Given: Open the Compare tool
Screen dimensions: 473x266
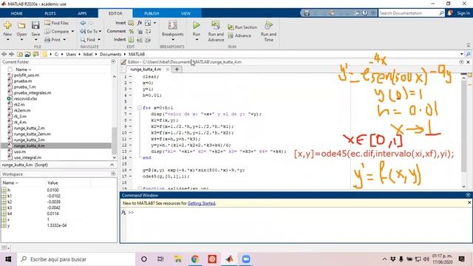Looking at the screenshot, I should [x=57, y=31].
